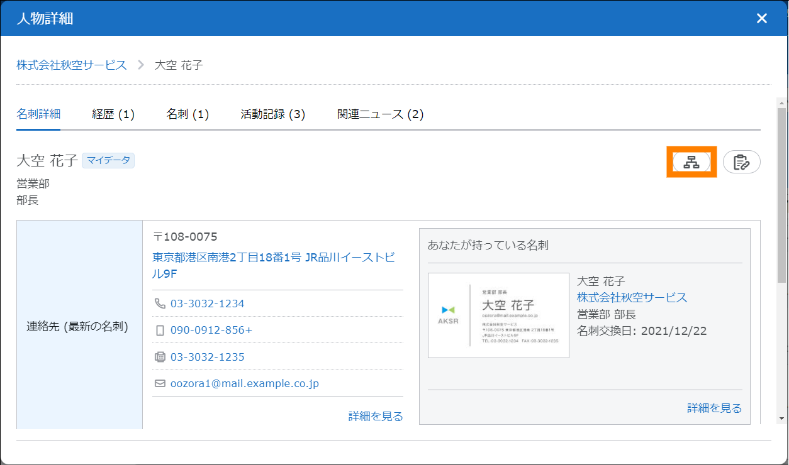
Task: Open the 名刺 (1) tab
Action: click(x=187, y=114)
